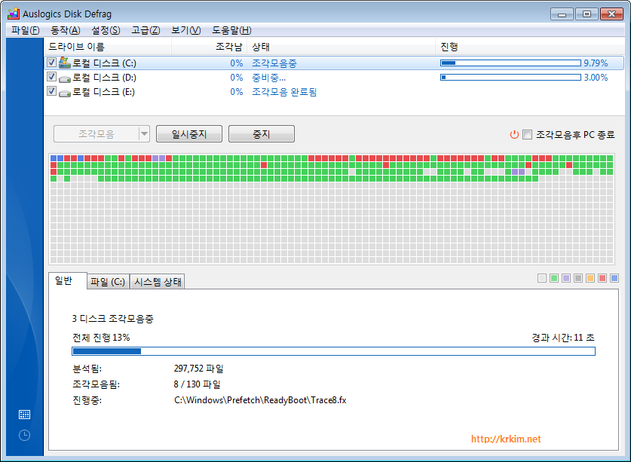Sort by the 진행 column header
631x462 pixels.
[x=529, y=47]
